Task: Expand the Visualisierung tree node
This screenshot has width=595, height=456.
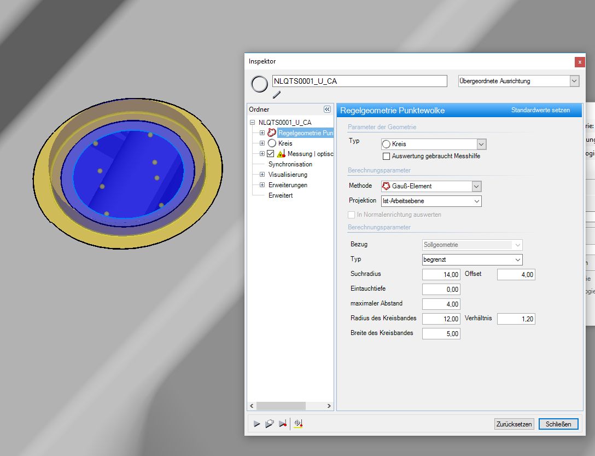Action: tap(262, 175)
